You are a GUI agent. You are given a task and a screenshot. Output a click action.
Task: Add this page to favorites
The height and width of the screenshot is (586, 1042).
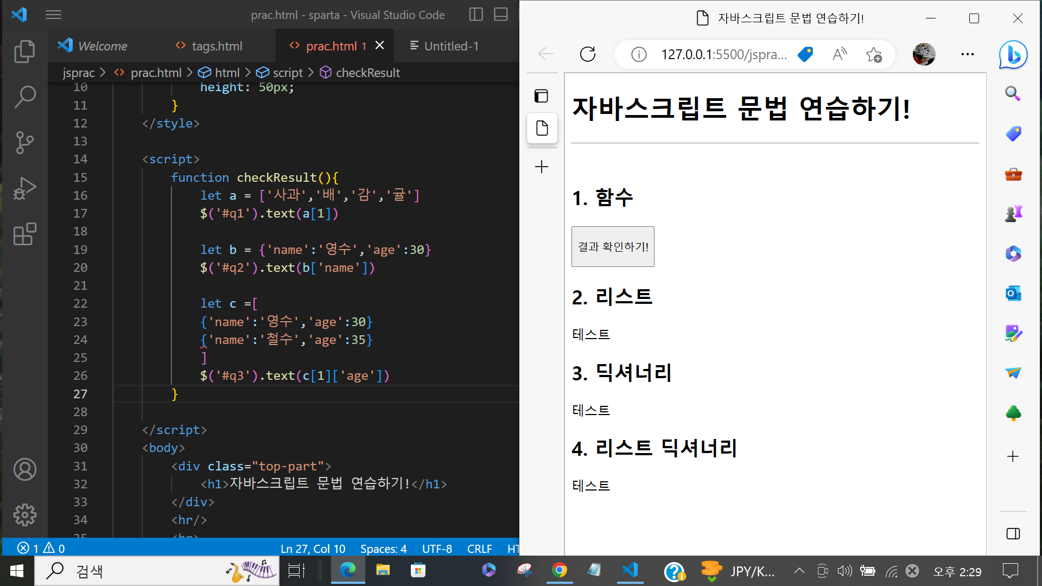pyautogui.click(x=873, y=54)
